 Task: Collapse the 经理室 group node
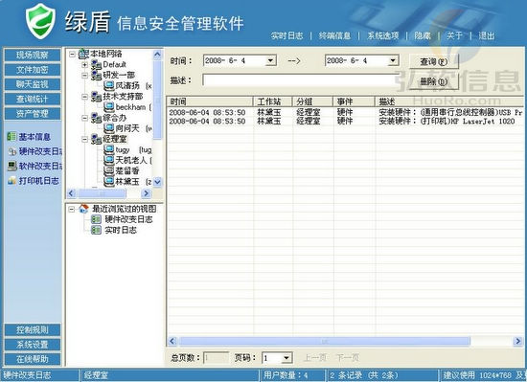84,139
